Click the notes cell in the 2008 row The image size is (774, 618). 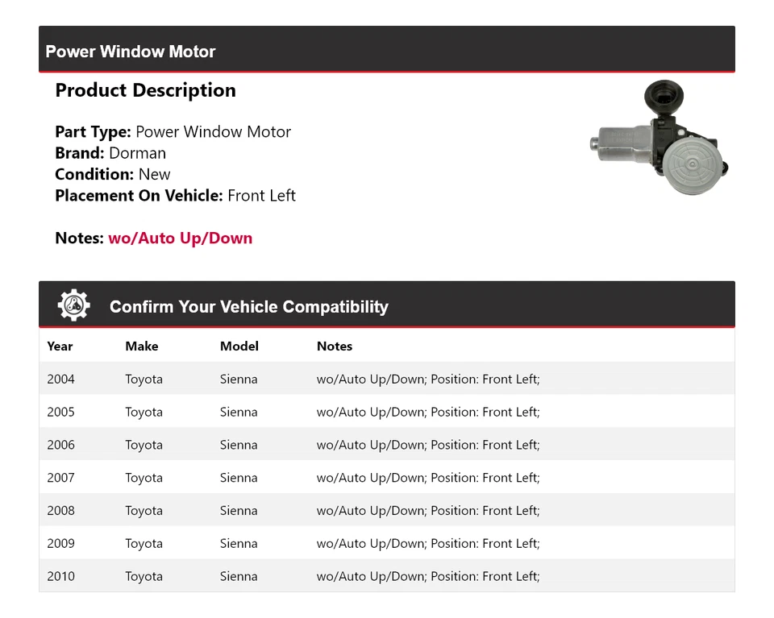[428, 511]
